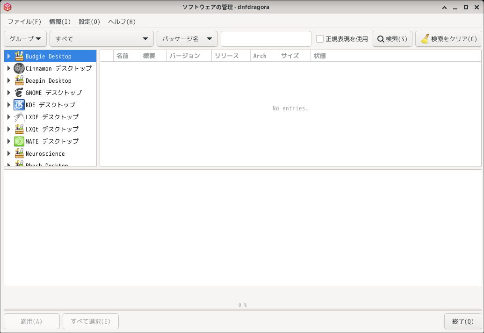Select the MATE デスクトップ row text
The image size is (484, 333).
pyautogui.click(x=52, y=141)
